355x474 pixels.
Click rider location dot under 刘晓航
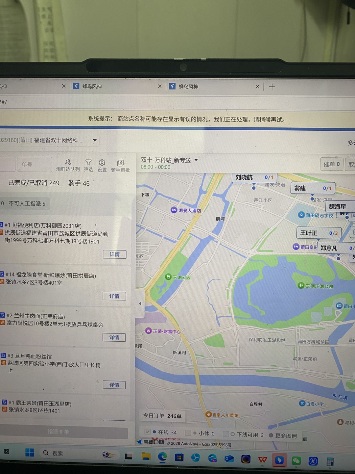[253, 188]
